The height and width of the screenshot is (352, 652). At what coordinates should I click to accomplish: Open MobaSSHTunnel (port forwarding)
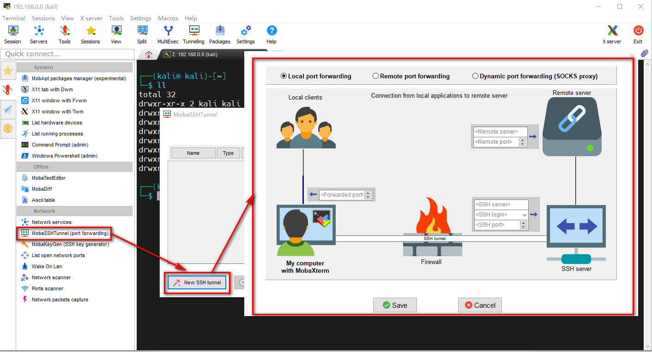coord(66,233)
